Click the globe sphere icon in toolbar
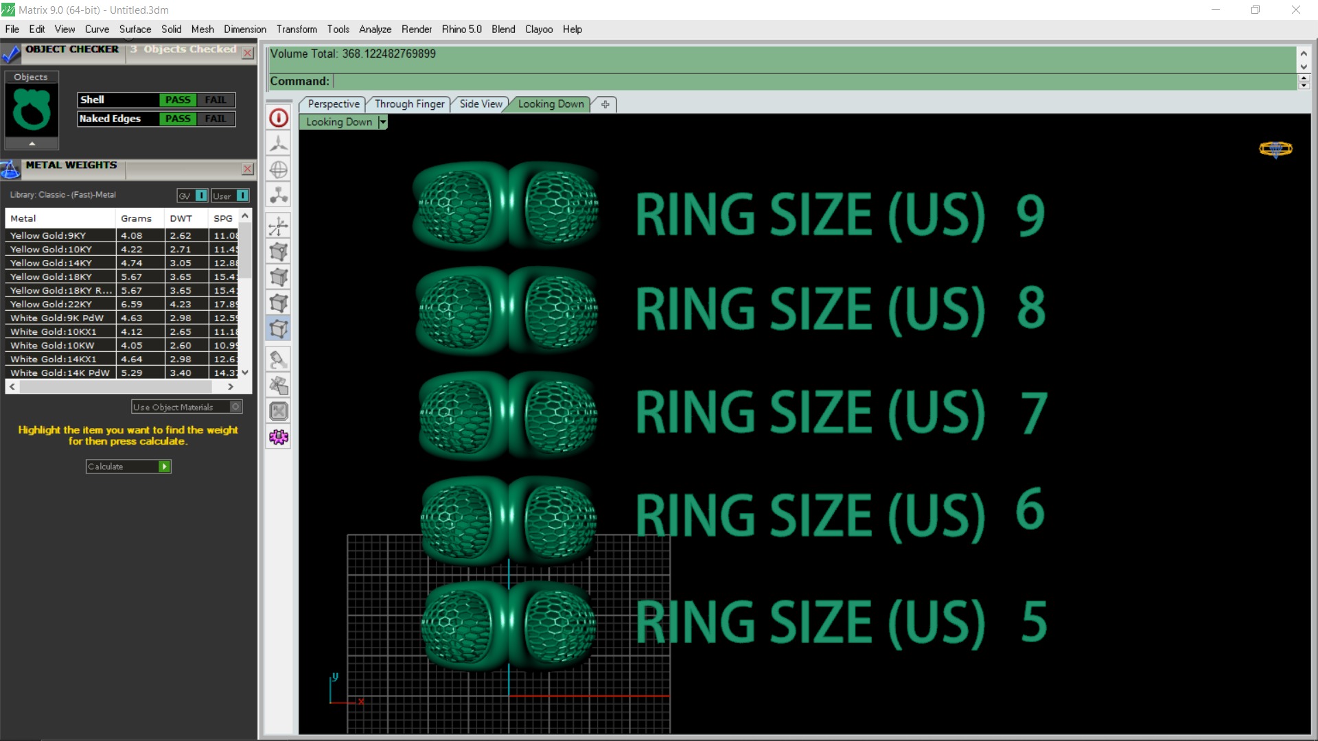The width and height of the screenshot is (1318, 741). pos(279,169)
